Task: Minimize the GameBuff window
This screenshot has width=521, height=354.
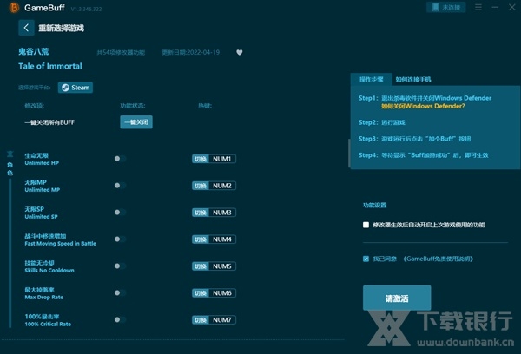Action: [493, 7]
